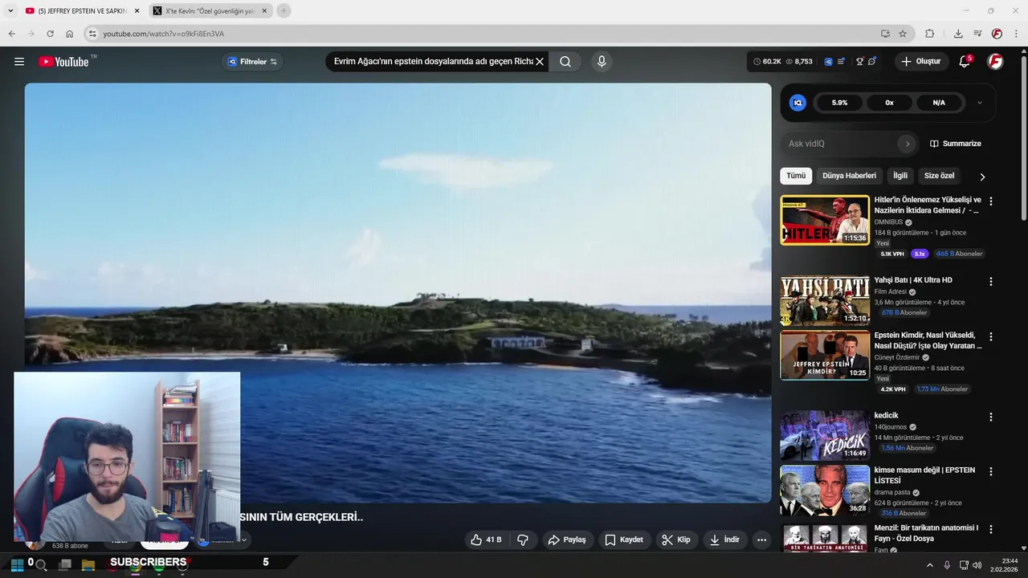Viewport: 1028px width, 578px height.
Task: Open the YouTube account avatar menu
Action: (x=995, y=62)
